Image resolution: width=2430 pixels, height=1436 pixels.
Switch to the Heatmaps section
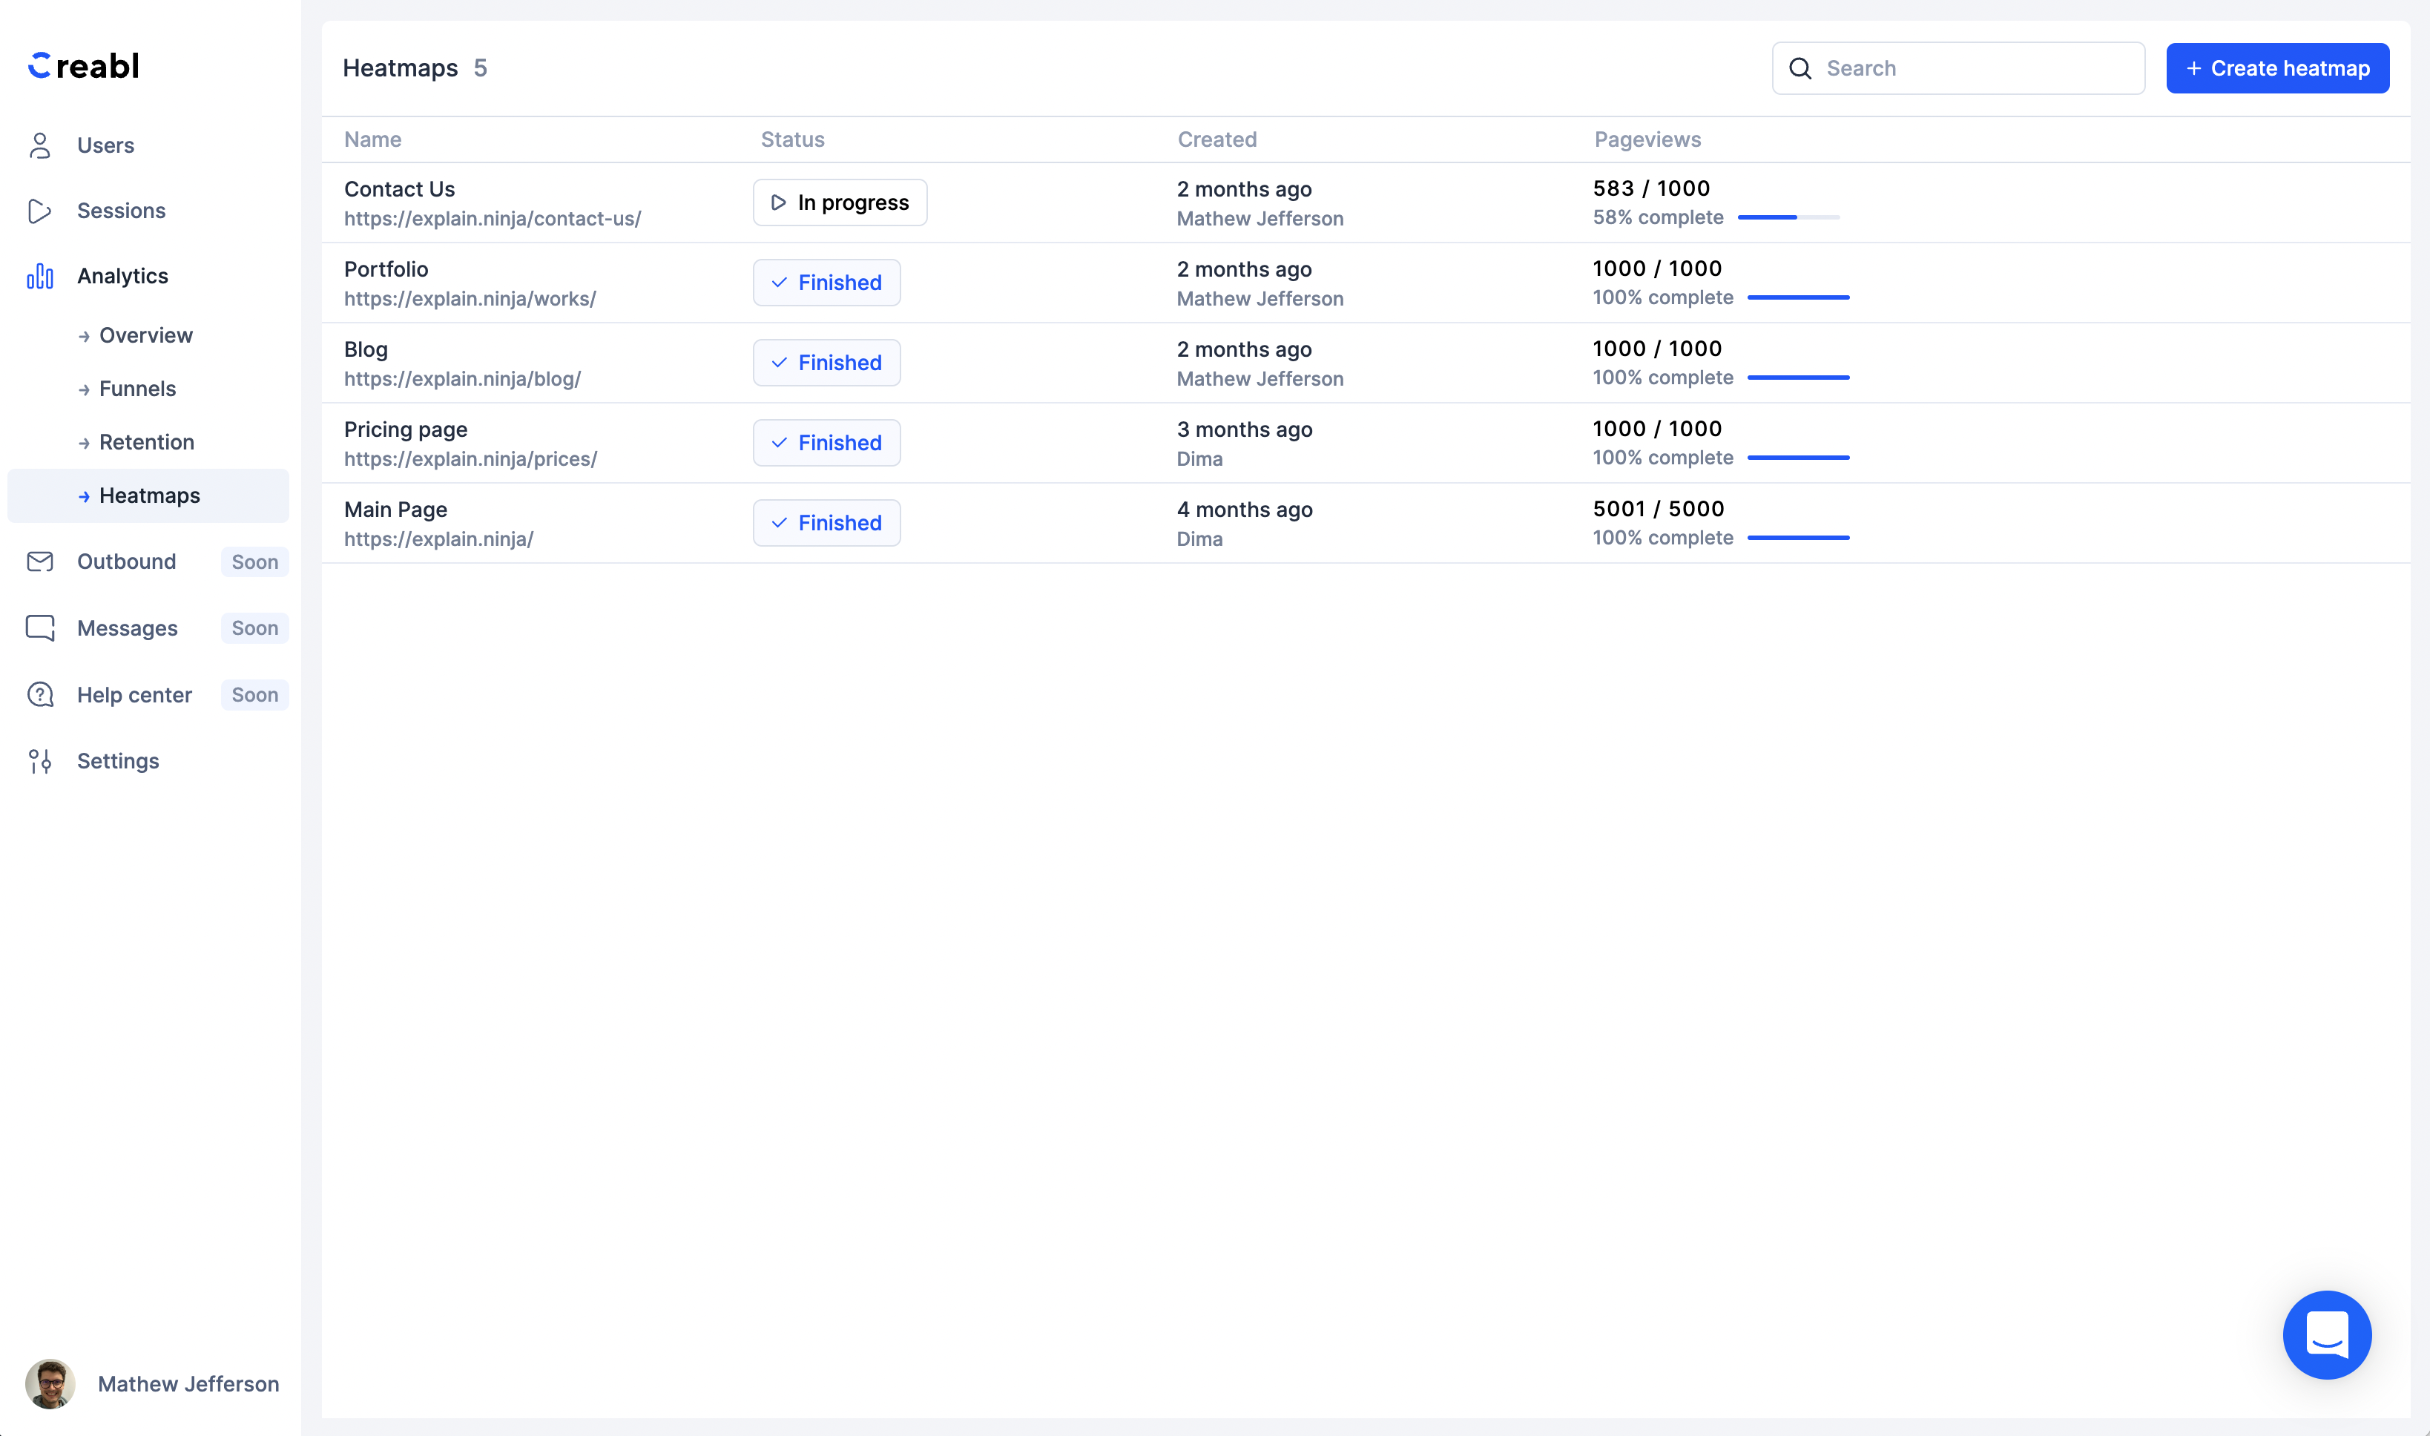(149, 495)
